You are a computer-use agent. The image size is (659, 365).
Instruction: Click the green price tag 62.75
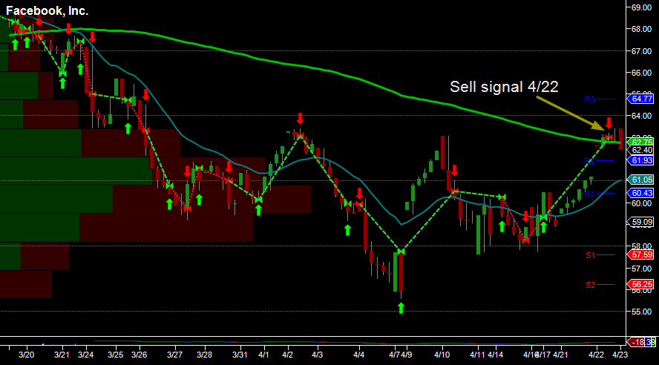pos(640,142)
